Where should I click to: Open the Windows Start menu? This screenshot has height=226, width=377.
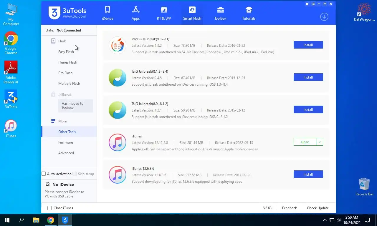click(x=7, y=220)
